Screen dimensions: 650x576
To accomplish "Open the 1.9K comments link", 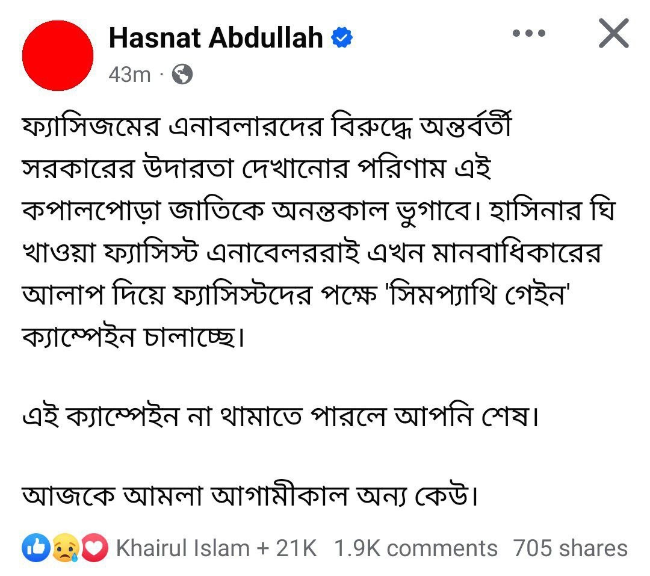I will click(416, 548).
